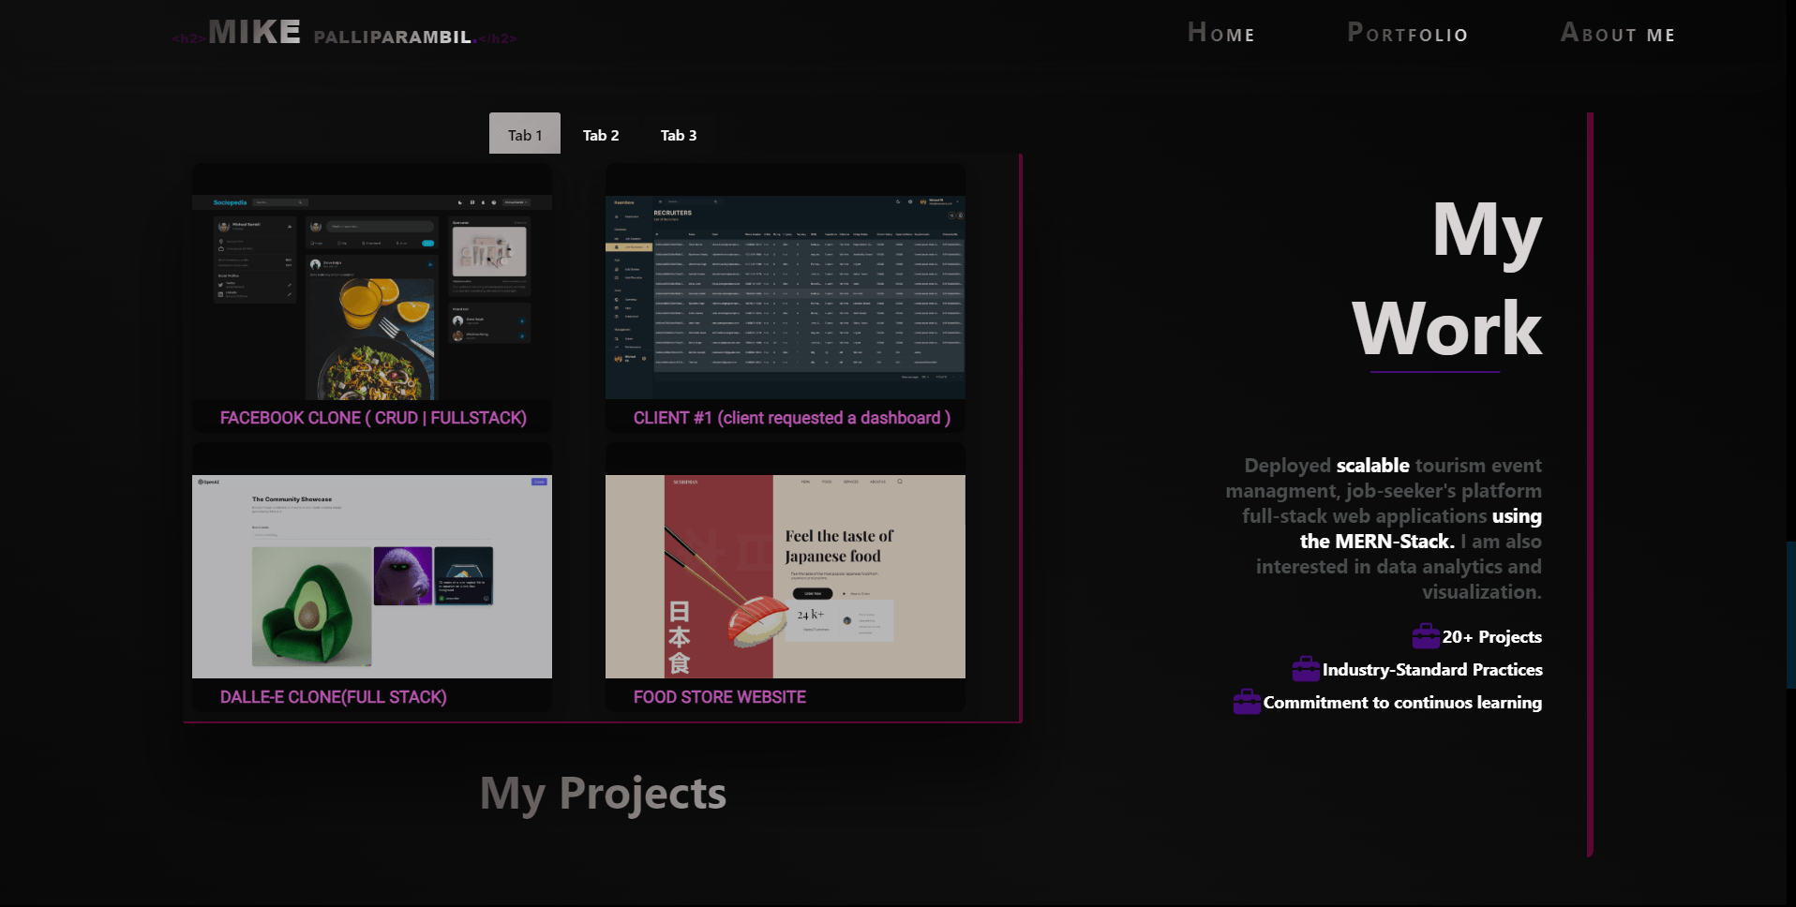This screenshot has width=1796, height=907.
Task: Open the Home navigation link
Action: coord(1221,33)
